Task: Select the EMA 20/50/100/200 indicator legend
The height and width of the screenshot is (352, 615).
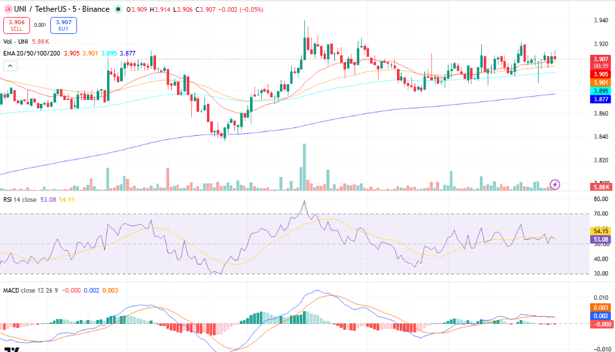Action: pyautogui.click(x=32, y=54)
